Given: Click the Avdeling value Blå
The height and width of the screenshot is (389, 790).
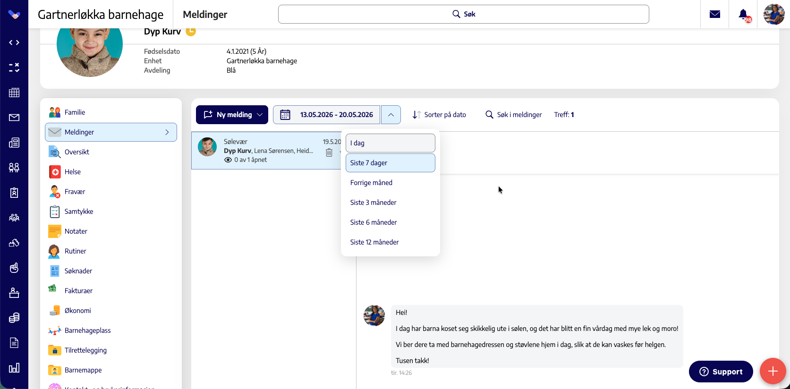Looking at the screenshot, I should 231,70.
